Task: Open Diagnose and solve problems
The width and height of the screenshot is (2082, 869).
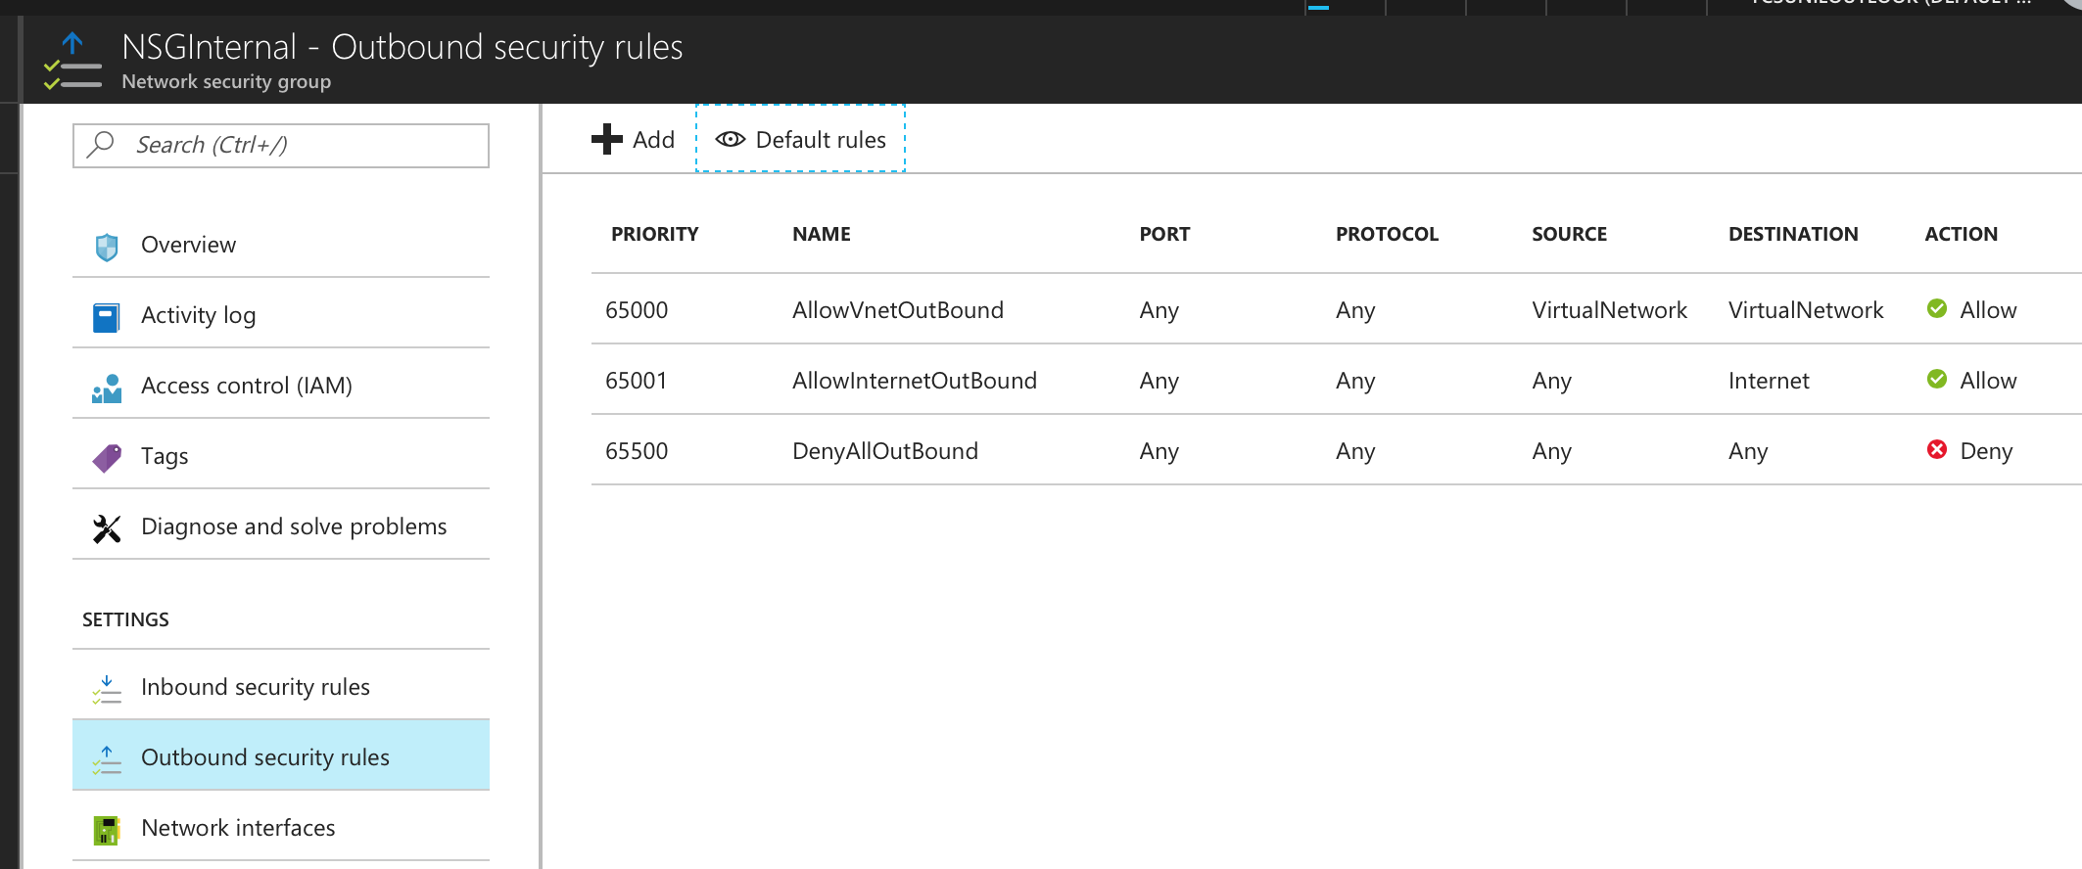Action: 281,526
